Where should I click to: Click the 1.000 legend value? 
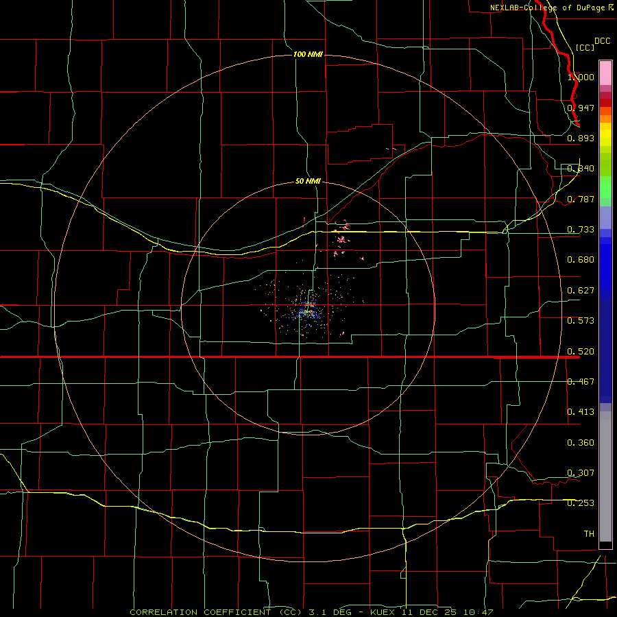[581, 77]
